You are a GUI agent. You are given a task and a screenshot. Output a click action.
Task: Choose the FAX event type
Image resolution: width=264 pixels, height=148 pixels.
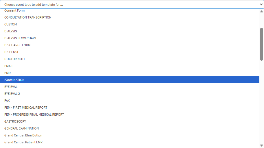click(7, 101)
